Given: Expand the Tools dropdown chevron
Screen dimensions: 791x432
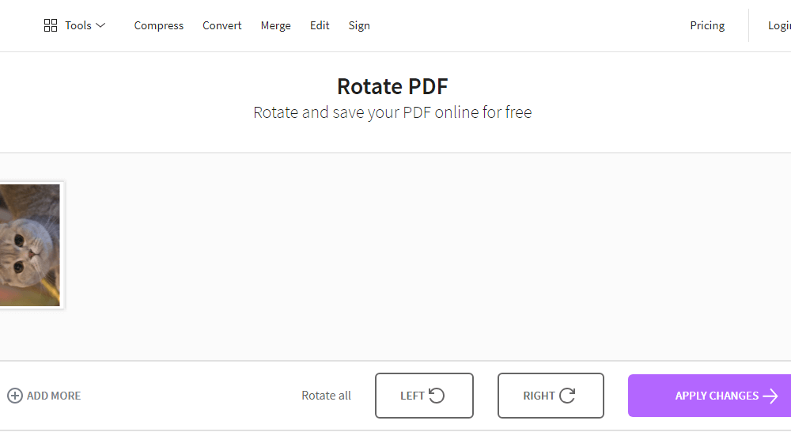Looking at the screenshot, I should pyautogui.click(x=100, y=25).
